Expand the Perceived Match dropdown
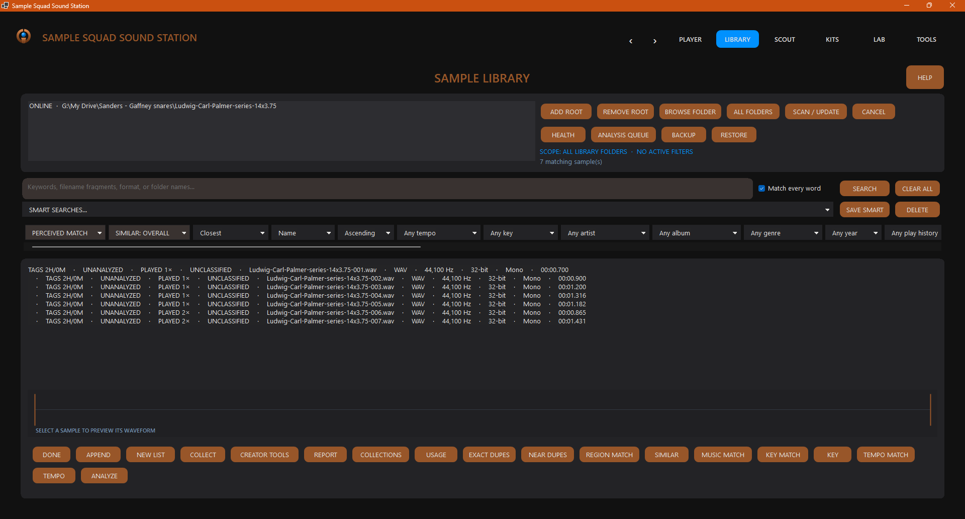The height and width of the screenshot is (519, 965). click(x=65, y=233)
